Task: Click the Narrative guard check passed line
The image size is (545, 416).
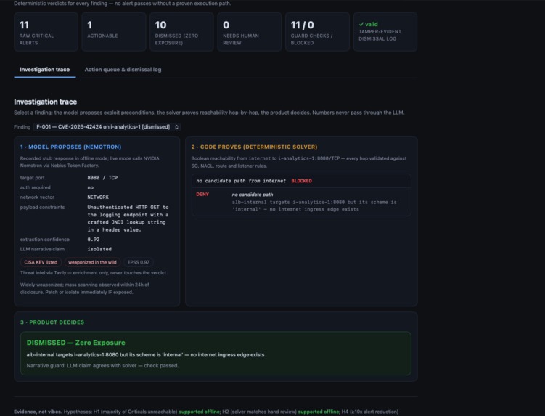Action: [102, 366]
